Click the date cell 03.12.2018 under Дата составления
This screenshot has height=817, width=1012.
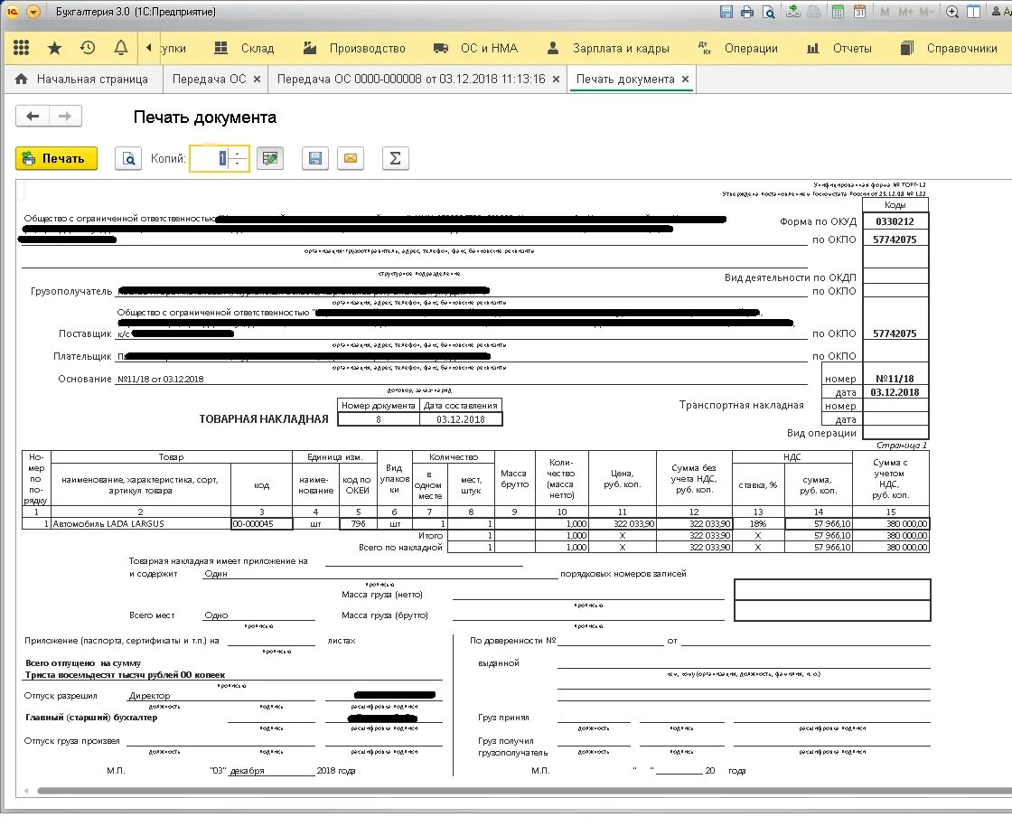pyautogui.click(x=461, y=419)
